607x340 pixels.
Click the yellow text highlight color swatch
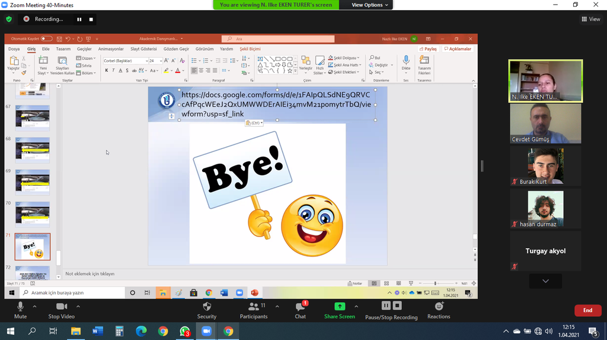166,70
